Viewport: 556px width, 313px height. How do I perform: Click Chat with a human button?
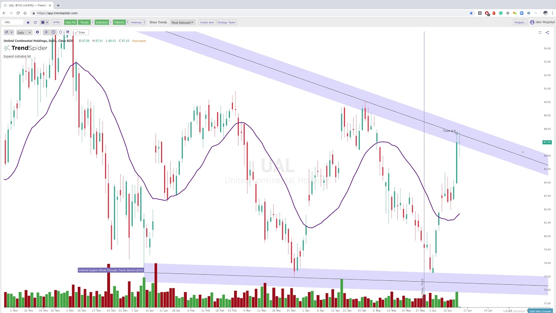[540, 311]
